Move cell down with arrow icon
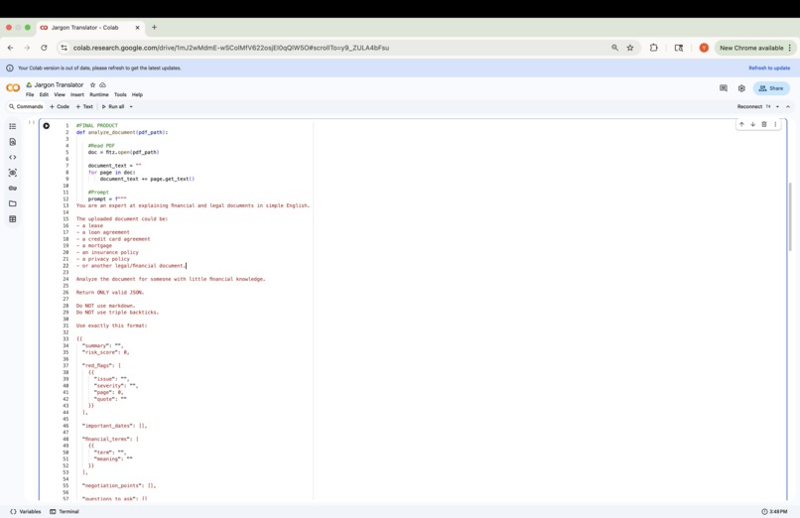 (752, 124)
